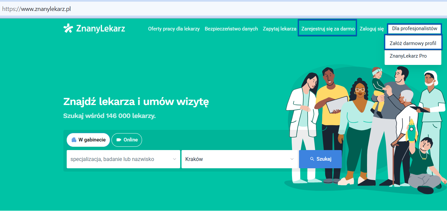Click the browser address bar
The width and height of the screenshot is (447, 211).
tap(100, 9)
